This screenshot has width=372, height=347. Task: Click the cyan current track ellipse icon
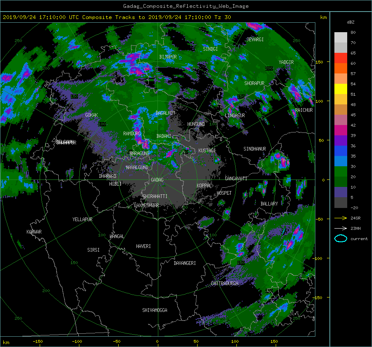click(x=341, y=238)
